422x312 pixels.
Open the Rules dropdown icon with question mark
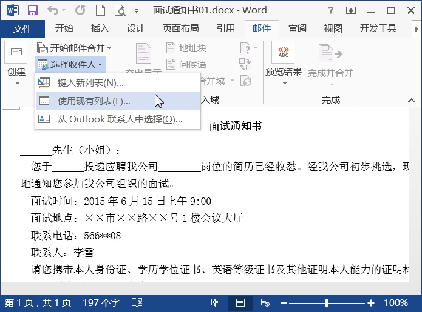[x=248, y=48]
